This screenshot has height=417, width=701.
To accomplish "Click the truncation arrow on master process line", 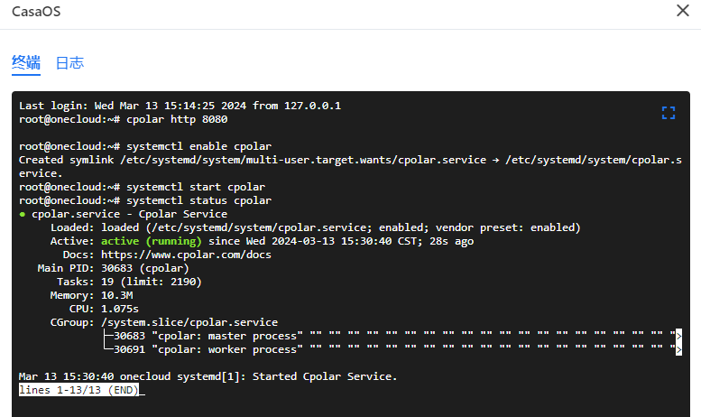I will point(678,336).
